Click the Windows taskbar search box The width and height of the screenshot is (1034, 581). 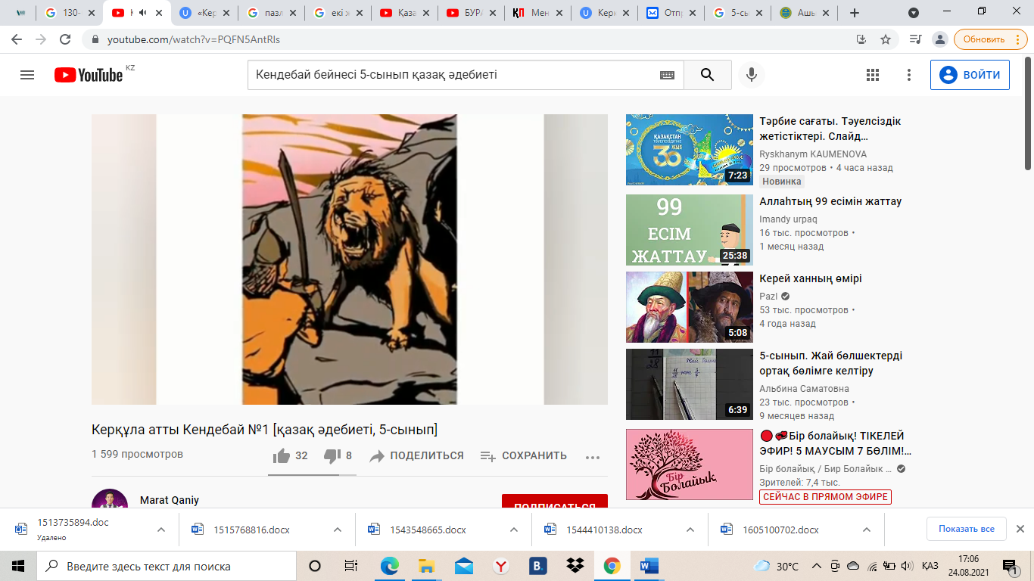167,566
